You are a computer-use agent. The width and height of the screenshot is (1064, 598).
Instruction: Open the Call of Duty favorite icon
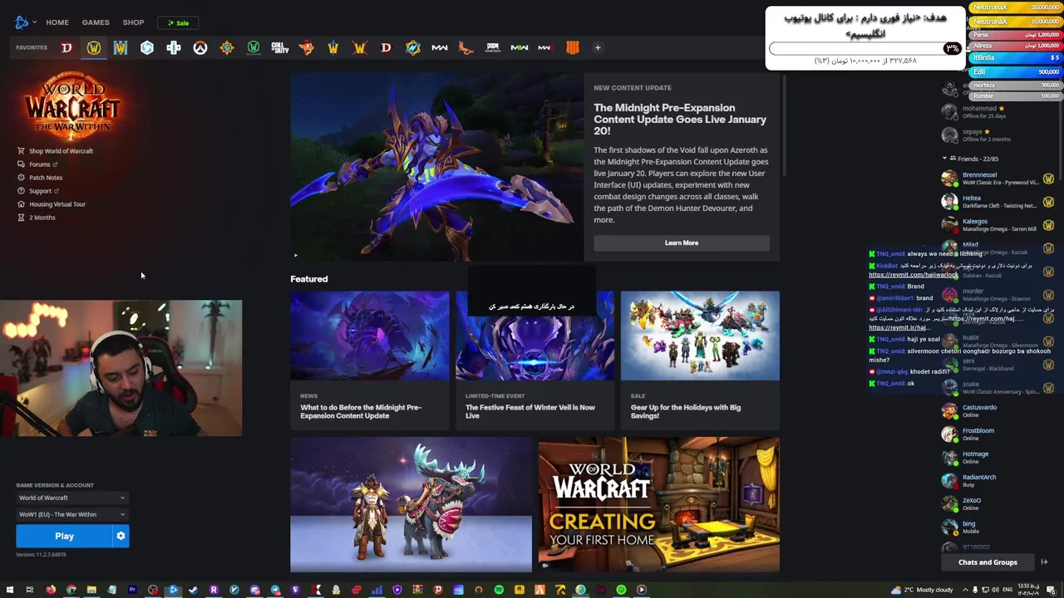[x=280, y=47]
